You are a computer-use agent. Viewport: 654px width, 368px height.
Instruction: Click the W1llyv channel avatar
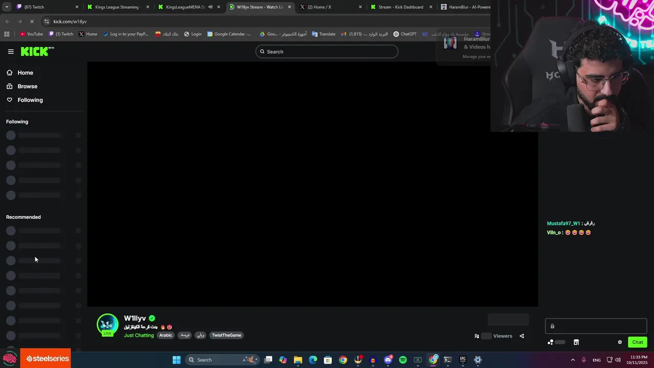tap(107, 325)
